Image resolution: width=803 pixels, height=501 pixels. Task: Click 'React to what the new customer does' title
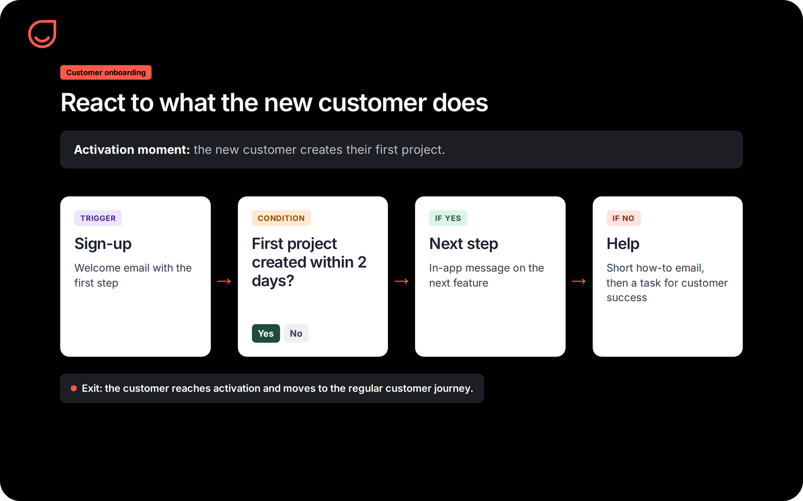(x=274, y=103)
